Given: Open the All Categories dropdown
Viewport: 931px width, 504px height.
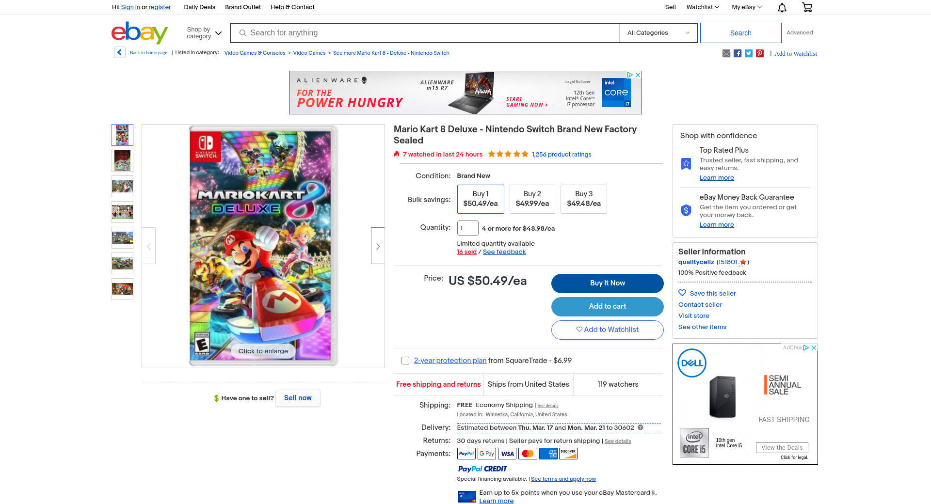Looking at the screenshot, I should 658,33.
